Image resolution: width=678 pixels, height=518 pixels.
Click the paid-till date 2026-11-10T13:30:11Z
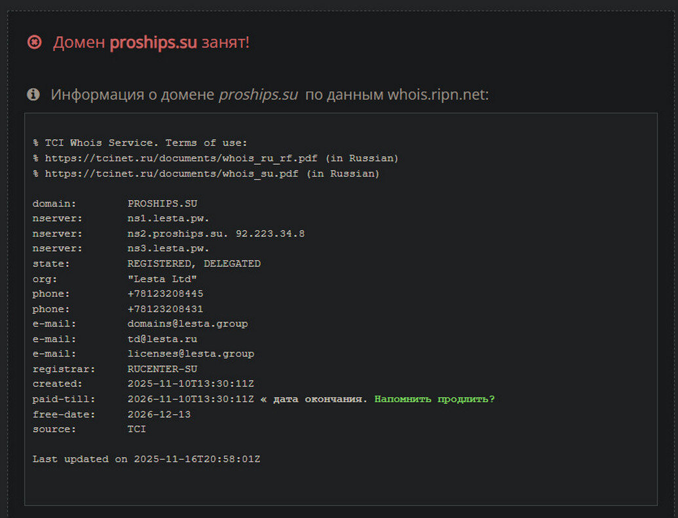[191, 399]
